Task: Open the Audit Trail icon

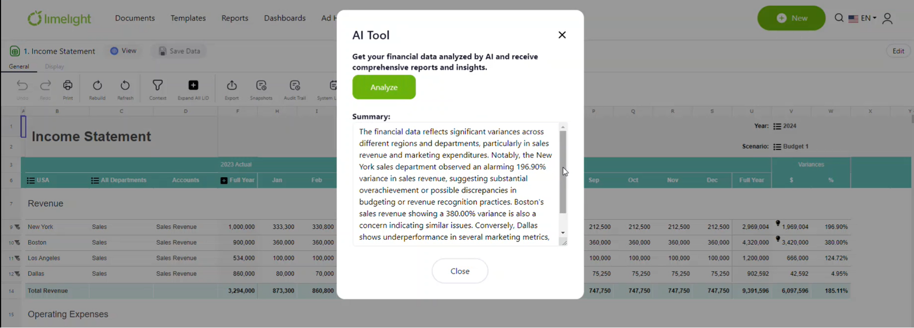Action: click(295, 86)
